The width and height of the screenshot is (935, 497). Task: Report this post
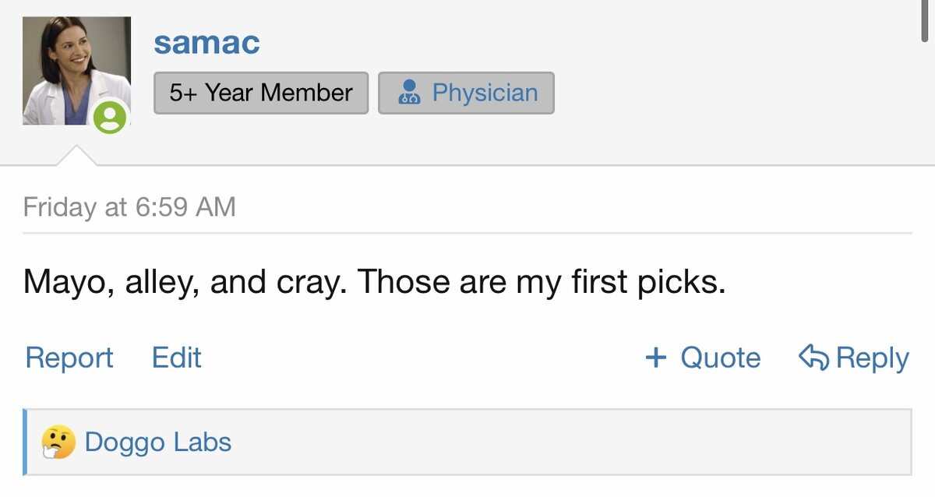tap(69, 358)
